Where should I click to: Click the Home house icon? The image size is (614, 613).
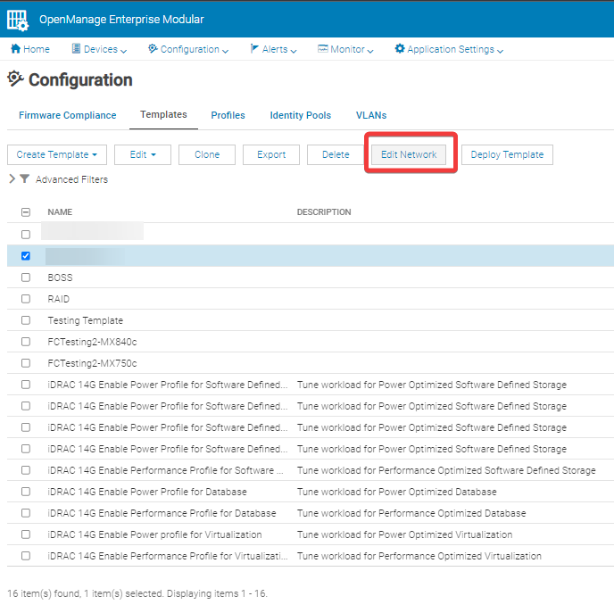click(15, 49)
